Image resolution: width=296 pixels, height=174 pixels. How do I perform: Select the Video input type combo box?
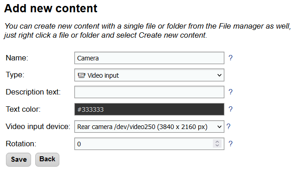149,75
